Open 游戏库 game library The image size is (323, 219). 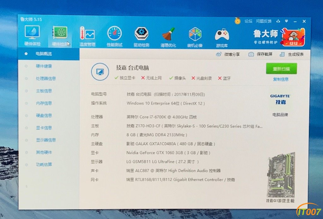[x=222, y=37]
